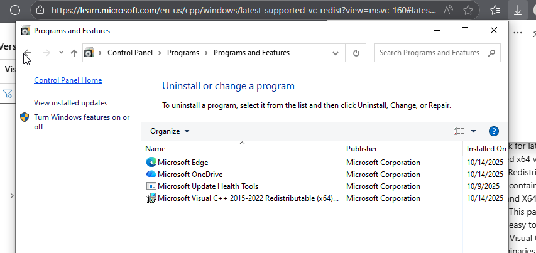This screenshot has width=536, height=253.
Task: Click the Up to Programs arrow
Action: 74,53
